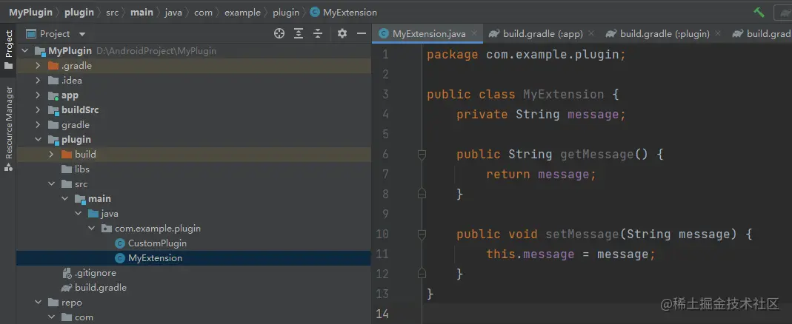Viewport: 792px width, 324px height.
Task: Click the getMessage method name in code
Action: coord(597,154)
